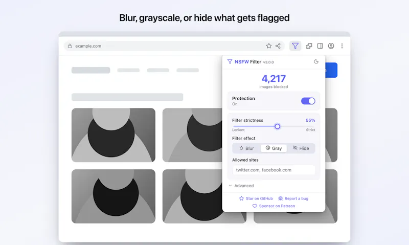Open the browser three-dot menu
The width and height of the screenshot is (409, 245).
coord(342,46)
